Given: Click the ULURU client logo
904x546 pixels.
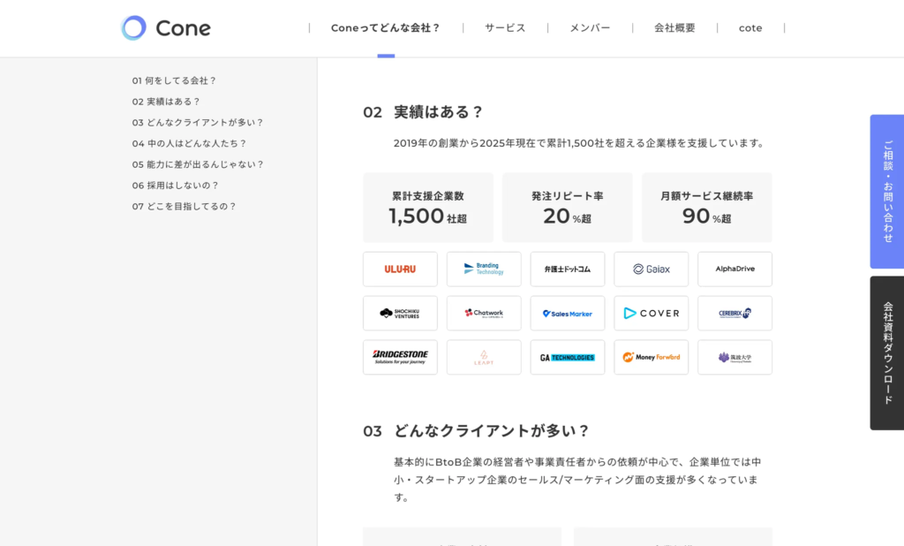Looking at the screenshot, I should click(400, 269).
